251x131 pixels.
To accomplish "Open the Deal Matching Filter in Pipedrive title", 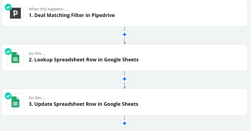I will (72, 15).
